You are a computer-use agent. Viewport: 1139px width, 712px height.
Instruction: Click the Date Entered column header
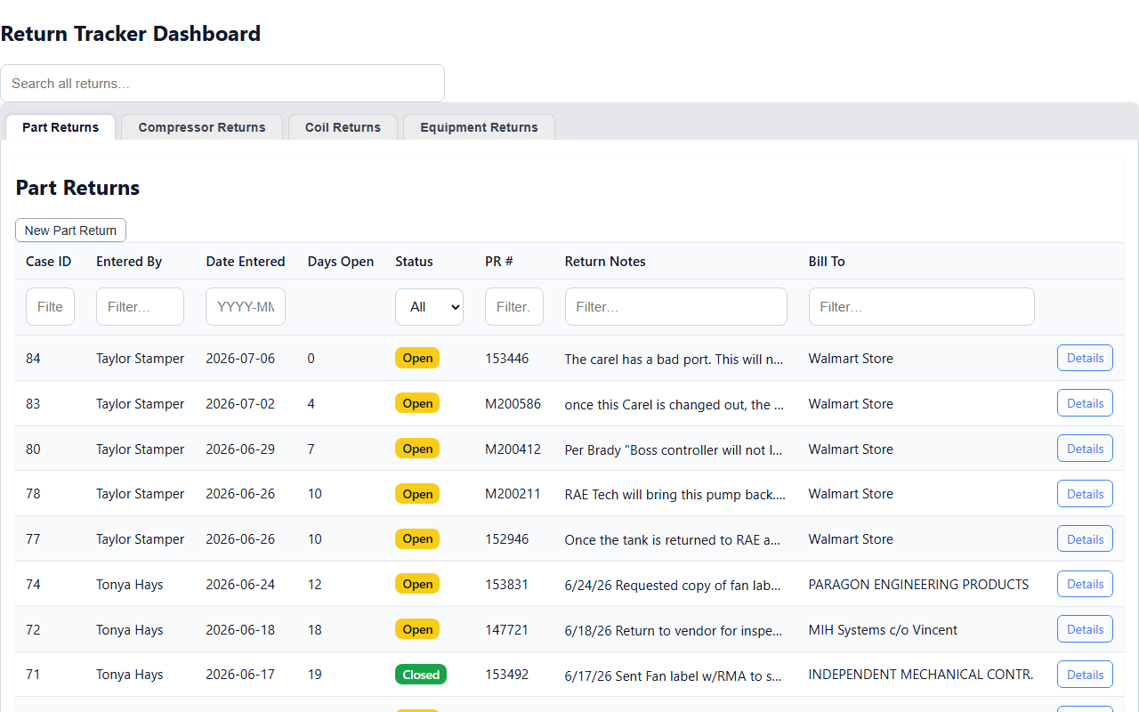[246, 262]
